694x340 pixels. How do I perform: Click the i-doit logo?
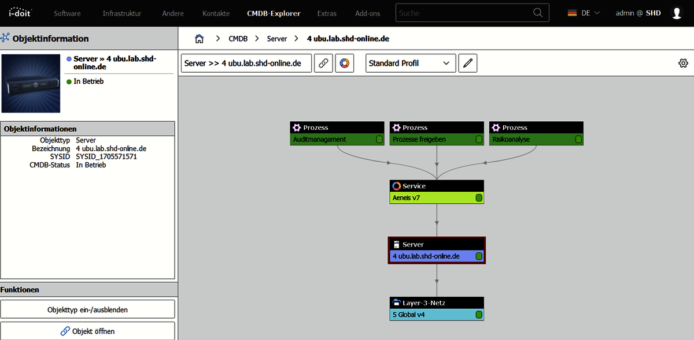click(20, 13)
